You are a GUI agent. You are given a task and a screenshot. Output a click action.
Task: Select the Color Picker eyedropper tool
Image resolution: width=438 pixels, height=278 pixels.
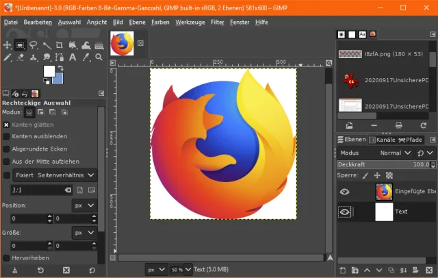point(86,58)
